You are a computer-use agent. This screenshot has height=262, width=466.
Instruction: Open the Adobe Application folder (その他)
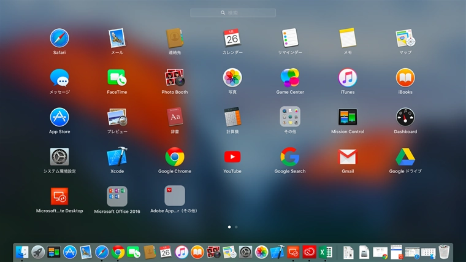175,196
